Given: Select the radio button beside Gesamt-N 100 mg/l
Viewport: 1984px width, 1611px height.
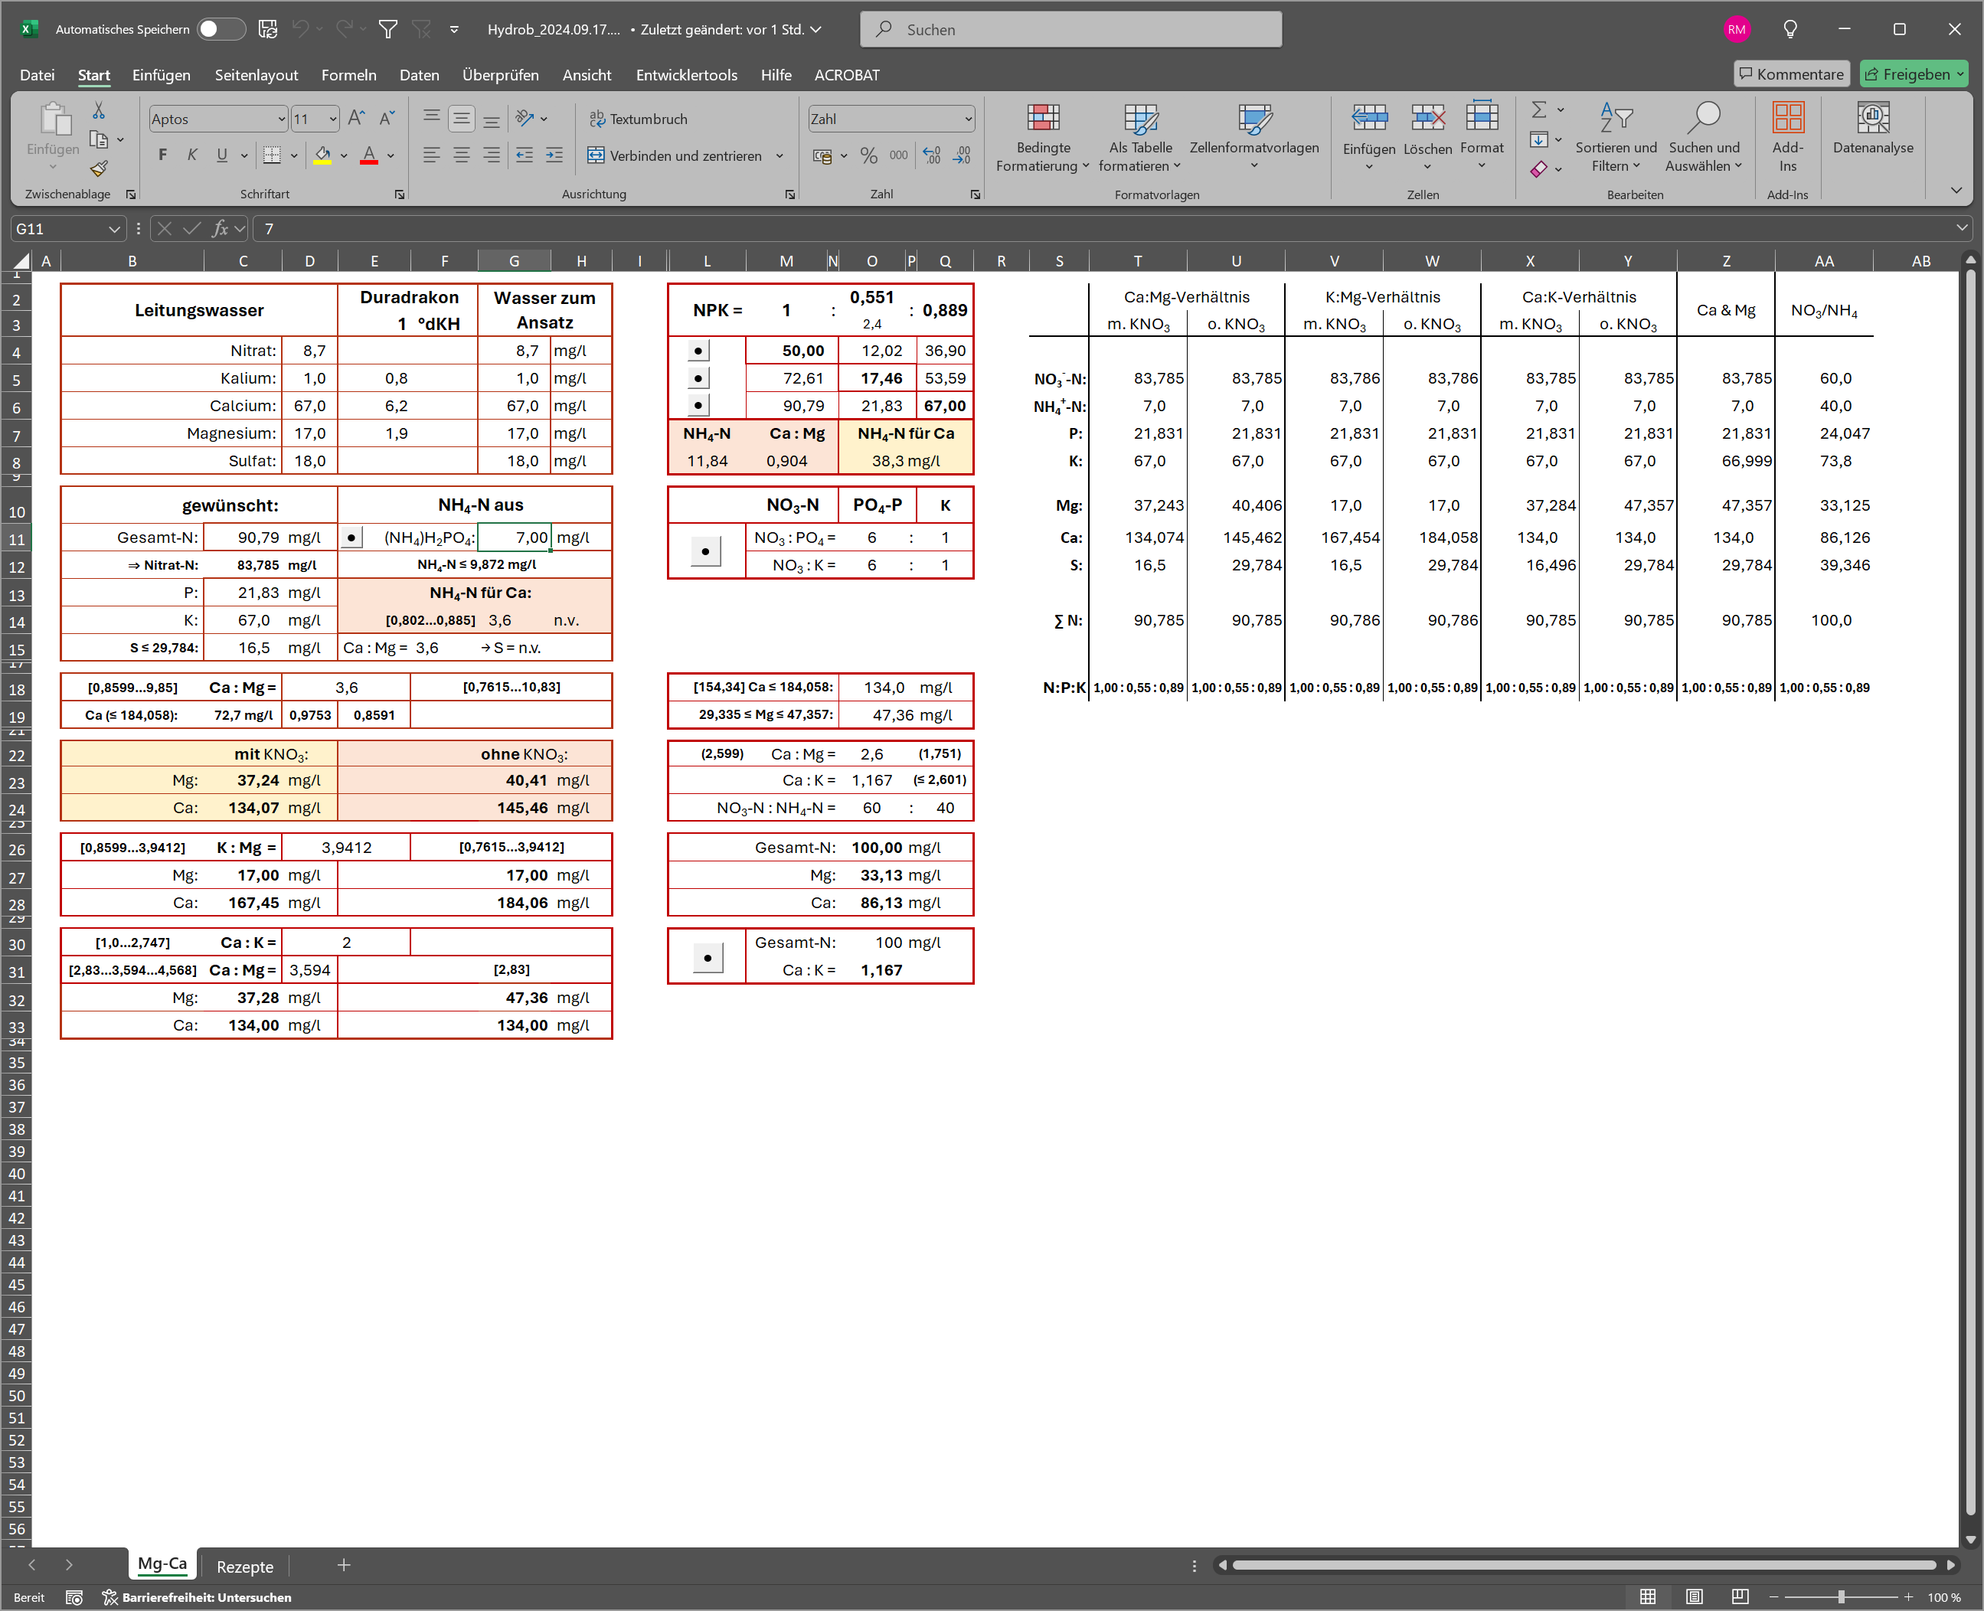Looking at the screenshot, I should [707, 957].
